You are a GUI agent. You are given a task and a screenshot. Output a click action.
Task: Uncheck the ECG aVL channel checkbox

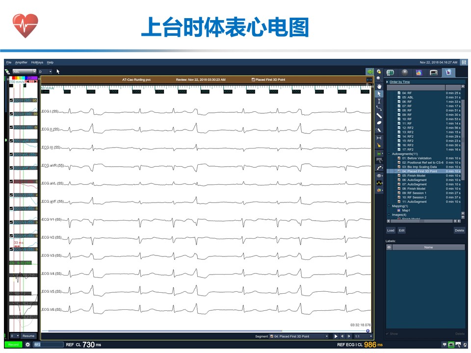(11, 154)
